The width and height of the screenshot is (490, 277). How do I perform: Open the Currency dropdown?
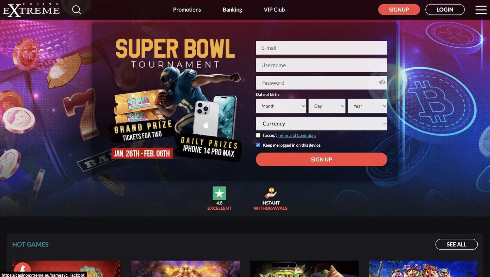pos(321,123)
